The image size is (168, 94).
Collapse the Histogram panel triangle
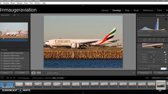[167, 15]
